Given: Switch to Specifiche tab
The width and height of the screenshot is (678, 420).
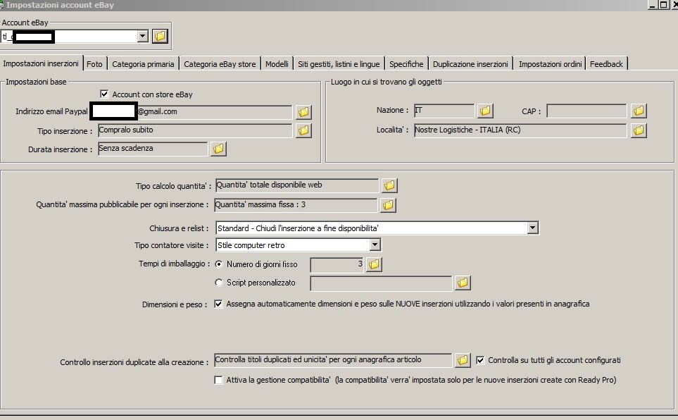Looking at the screenshot, I should 406,64.
